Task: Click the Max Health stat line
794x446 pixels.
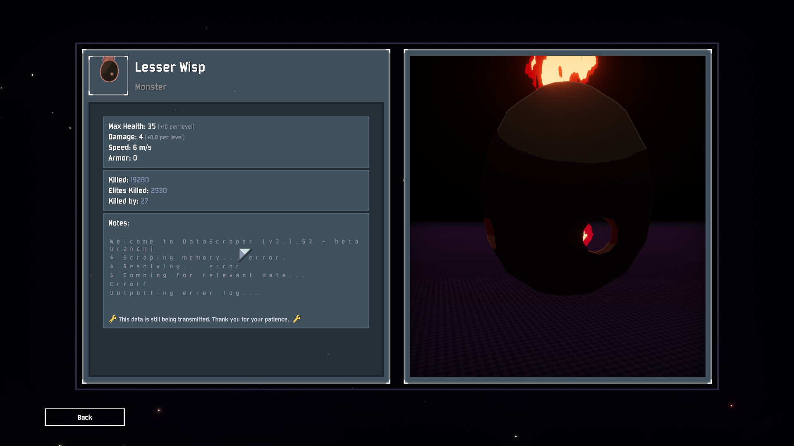Action: pos(151,126)
